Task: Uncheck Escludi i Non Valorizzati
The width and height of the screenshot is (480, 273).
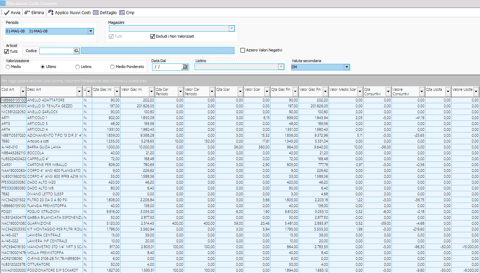Action: (152, 36)
